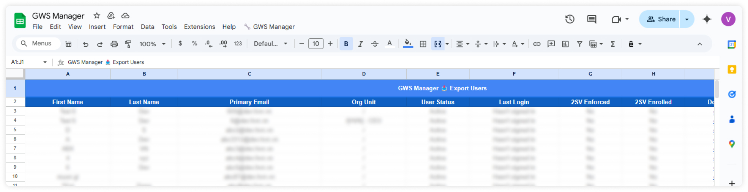The height and width of the screenshot is (192, 748).
Task: Open horizontal align dropdown
Action: pyautogui.click(x=463, y=44)
